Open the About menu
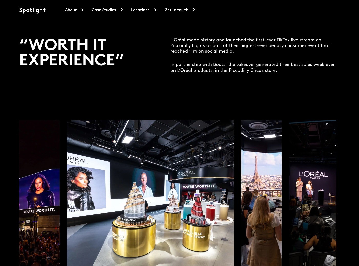 tap(71, 10)
